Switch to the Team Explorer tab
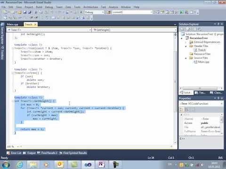Screen dimensions: 226x169 coord(200,92)
